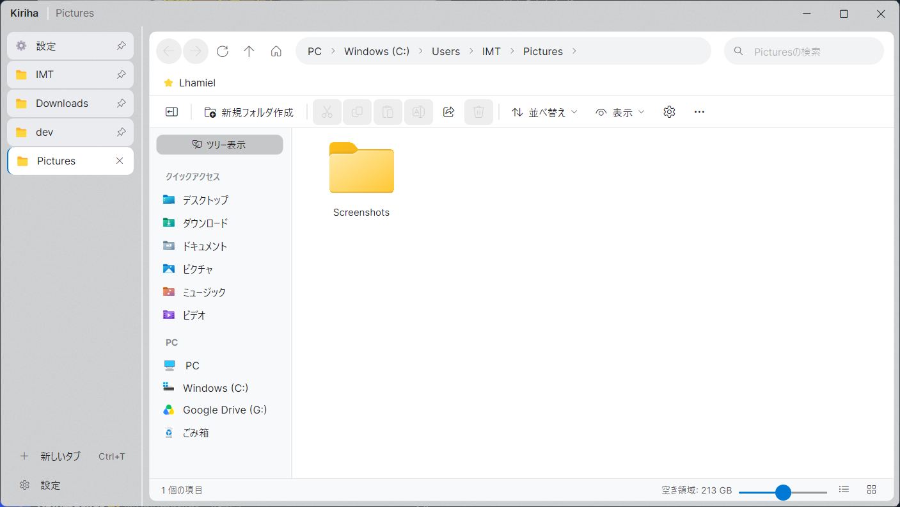Expand the chevron after PC in breadcrumb
This screenshot has height=507, width=900.
tap(333, 51)
